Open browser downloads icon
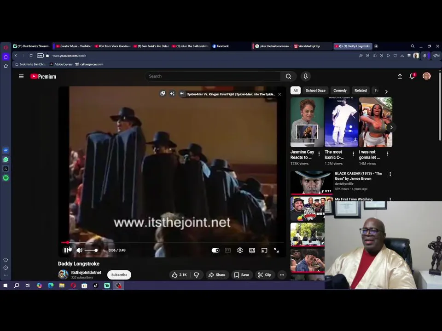Viewport: 442px width, 331px height. 402,56
